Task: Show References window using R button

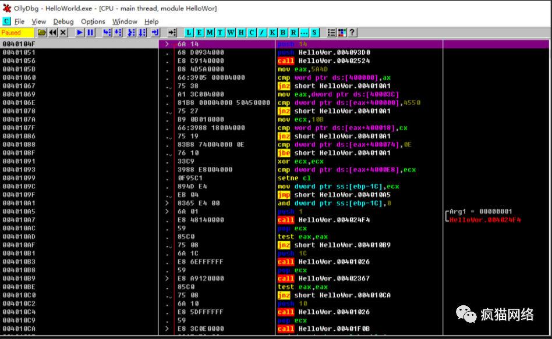Action: click(x=293, y=33)
